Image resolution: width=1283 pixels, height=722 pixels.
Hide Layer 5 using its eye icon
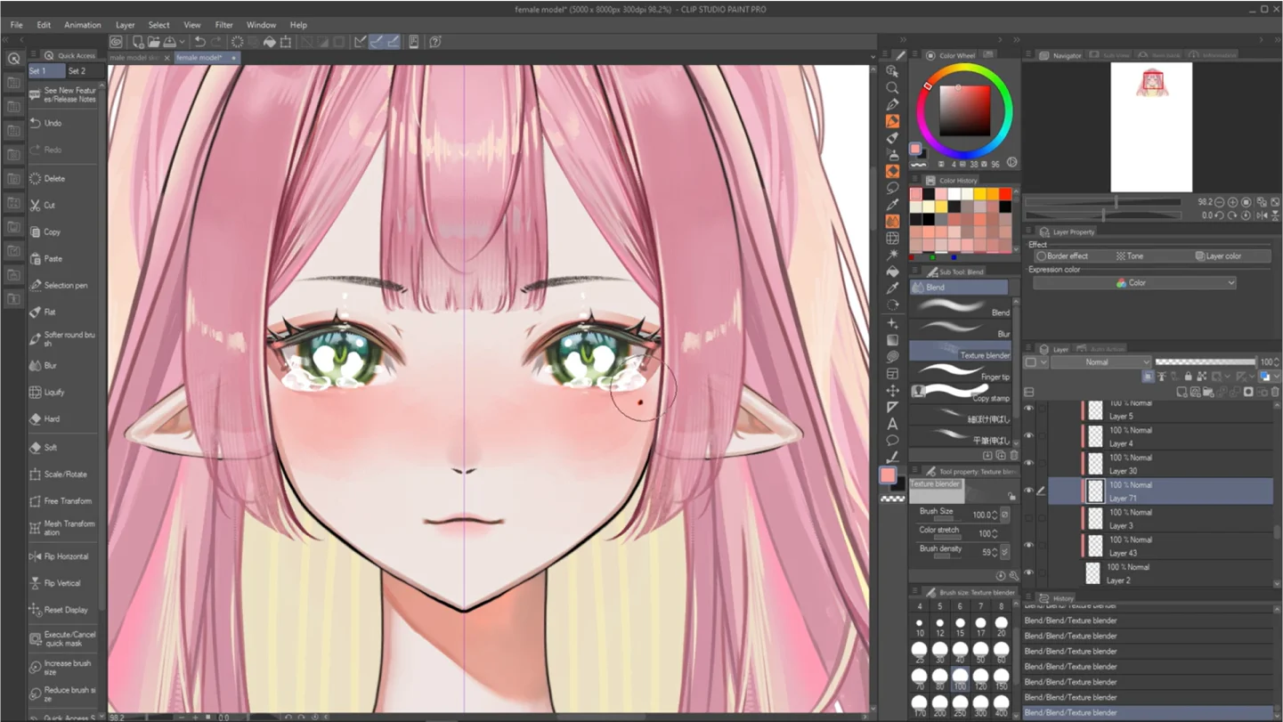1029,409
